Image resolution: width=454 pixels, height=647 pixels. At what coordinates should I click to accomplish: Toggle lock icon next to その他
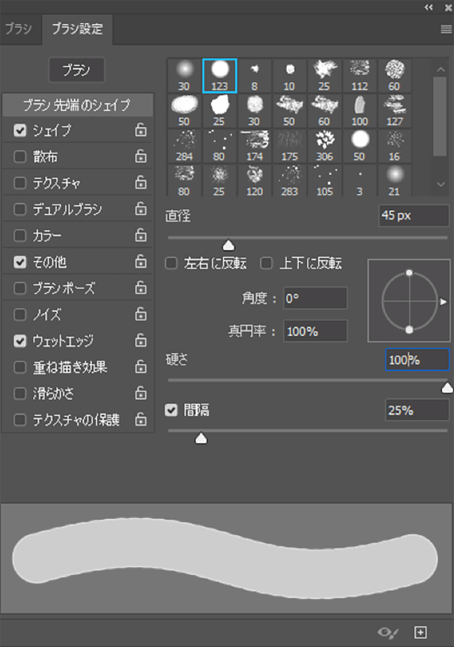coord(141,262)
